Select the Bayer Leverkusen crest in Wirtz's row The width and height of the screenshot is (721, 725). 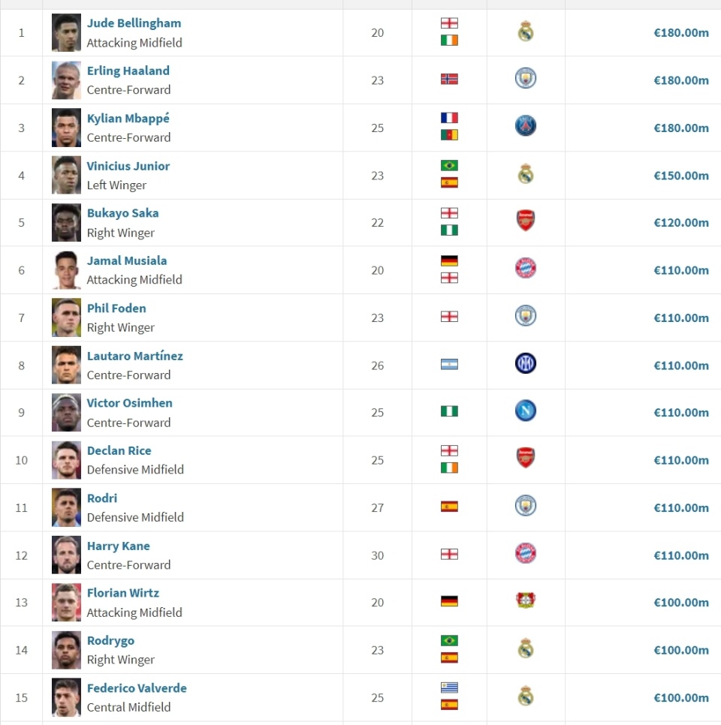pos(526,601)
